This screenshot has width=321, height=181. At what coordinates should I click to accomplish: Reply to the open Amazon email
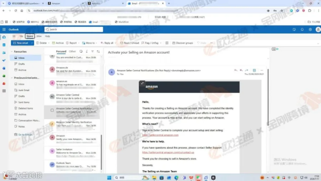(x=236, y=70)
